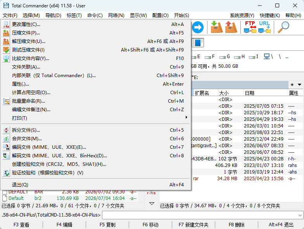
Task: Click toolbar pack files box icon
Action: [216, 27]
